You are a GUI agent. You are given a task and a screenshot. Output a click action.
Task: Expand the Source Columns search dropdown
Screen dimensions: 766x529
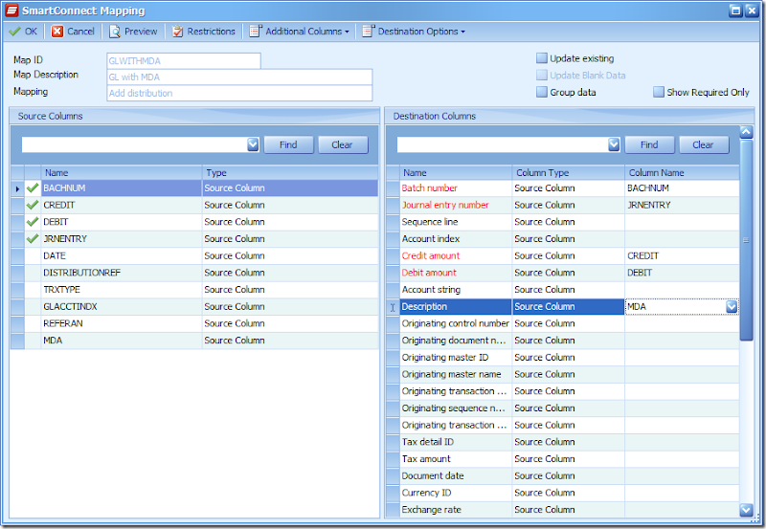pyautogui.click(x=253, y=144)
